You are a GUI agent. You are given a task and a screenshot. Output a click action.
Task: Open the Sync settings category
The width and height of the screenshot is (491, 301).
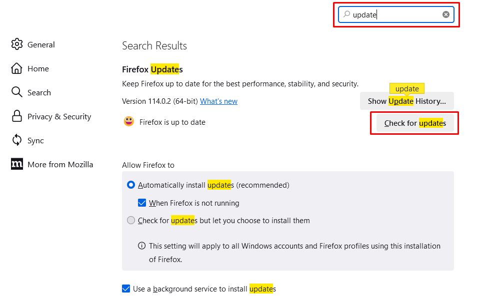tap(35, 140)
